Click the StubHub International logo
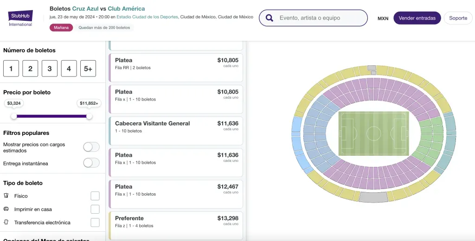475x241 pixels. click(x=20, y=18)
